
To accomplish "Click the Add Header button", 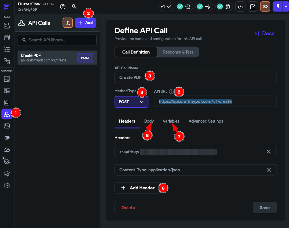I will tap(138, 188).
